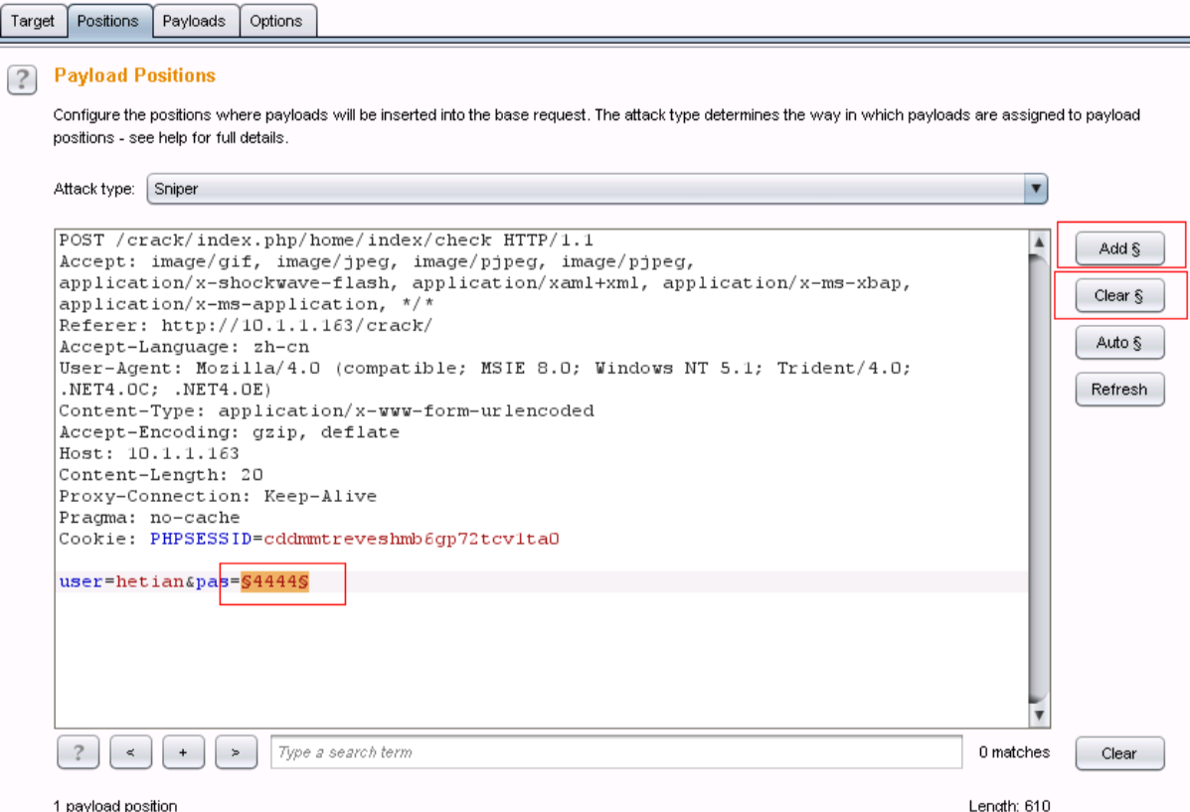Click the request editor scroll down arrow
The image size is (1190, 812).
tap(1038, 715)
